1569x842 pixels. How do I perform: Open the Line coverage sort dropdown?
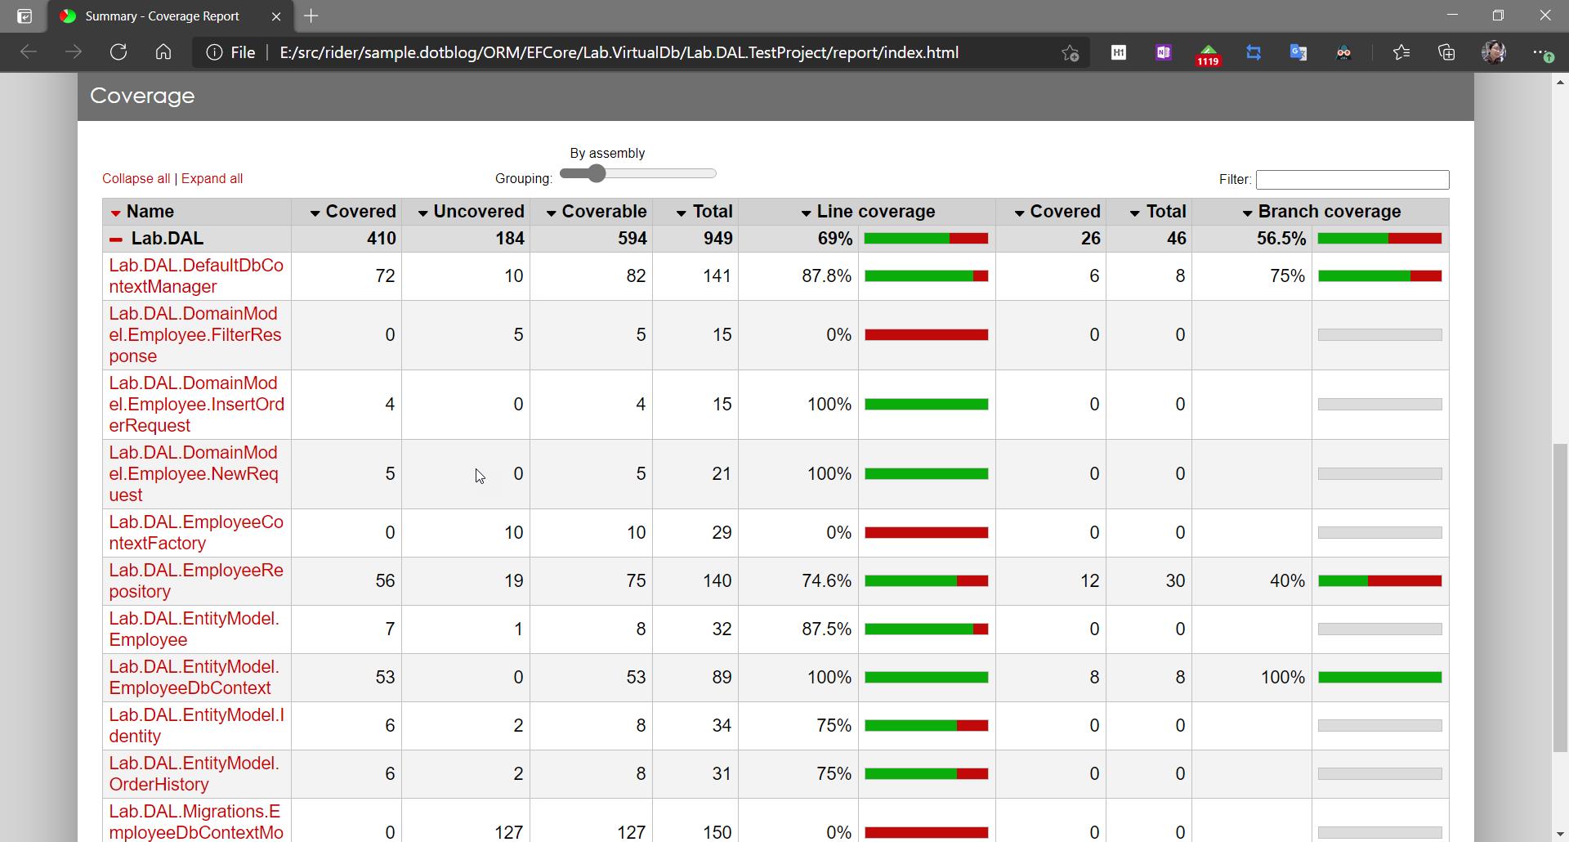[805, 212]
